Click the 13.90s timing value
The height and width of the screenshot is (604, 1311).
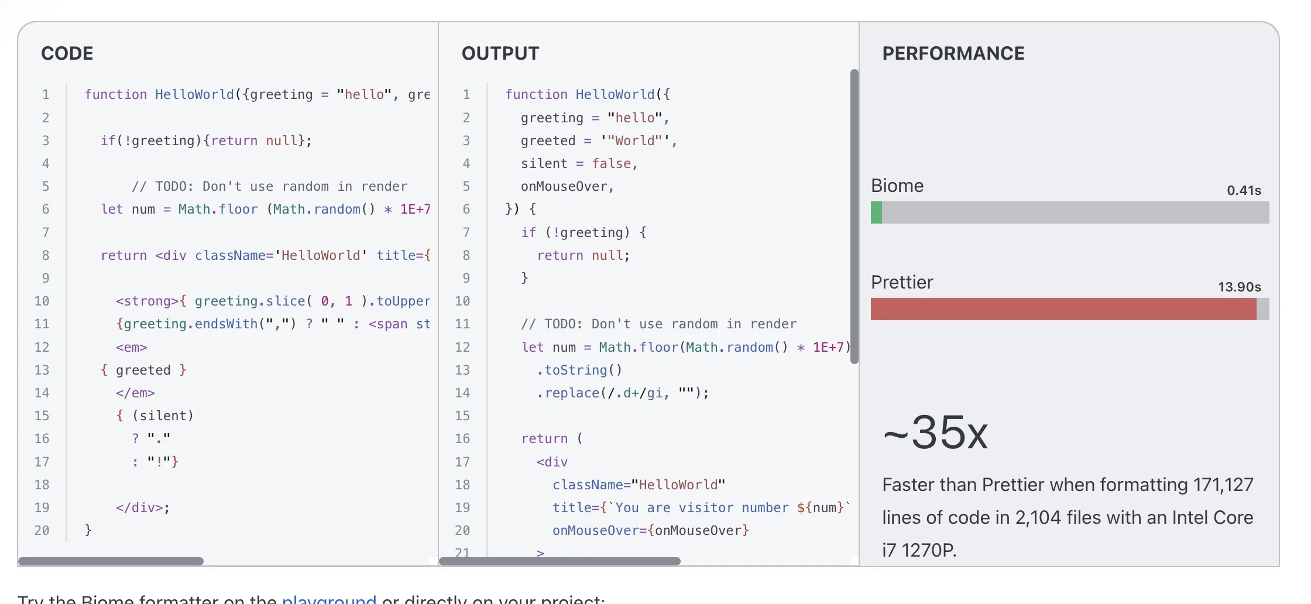point(1239,287)
